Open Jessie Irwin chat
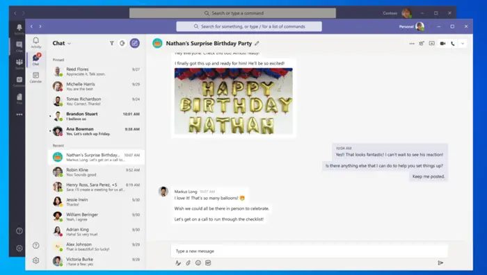 pyautogui.click(x=96, y=202)
